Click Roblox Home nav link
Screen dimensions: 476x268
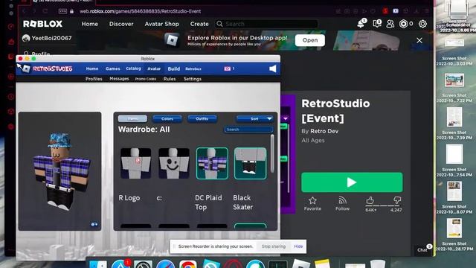90,24
